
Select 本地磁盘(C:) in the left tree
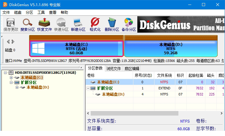pos(32,77)
